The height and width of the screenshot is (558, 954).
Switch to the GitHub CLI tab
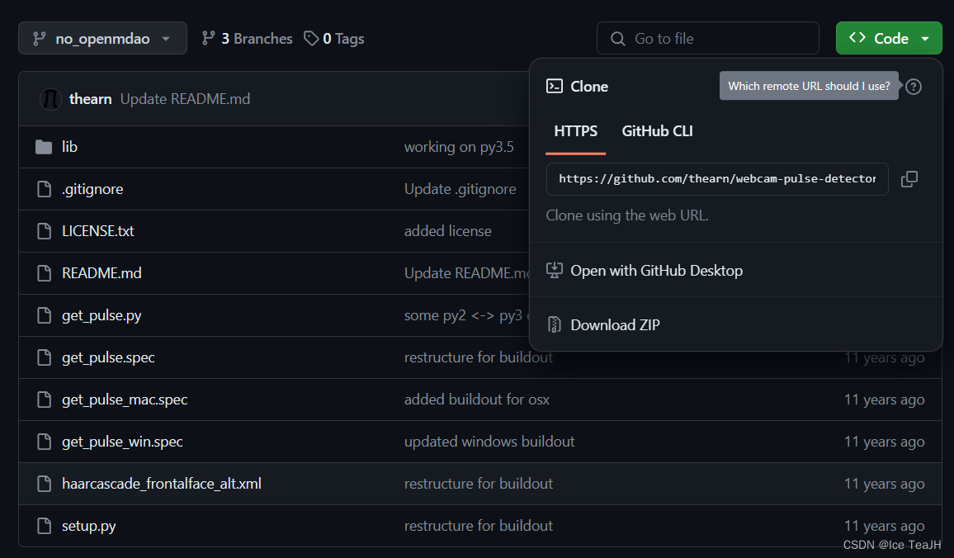coord(657,130)
